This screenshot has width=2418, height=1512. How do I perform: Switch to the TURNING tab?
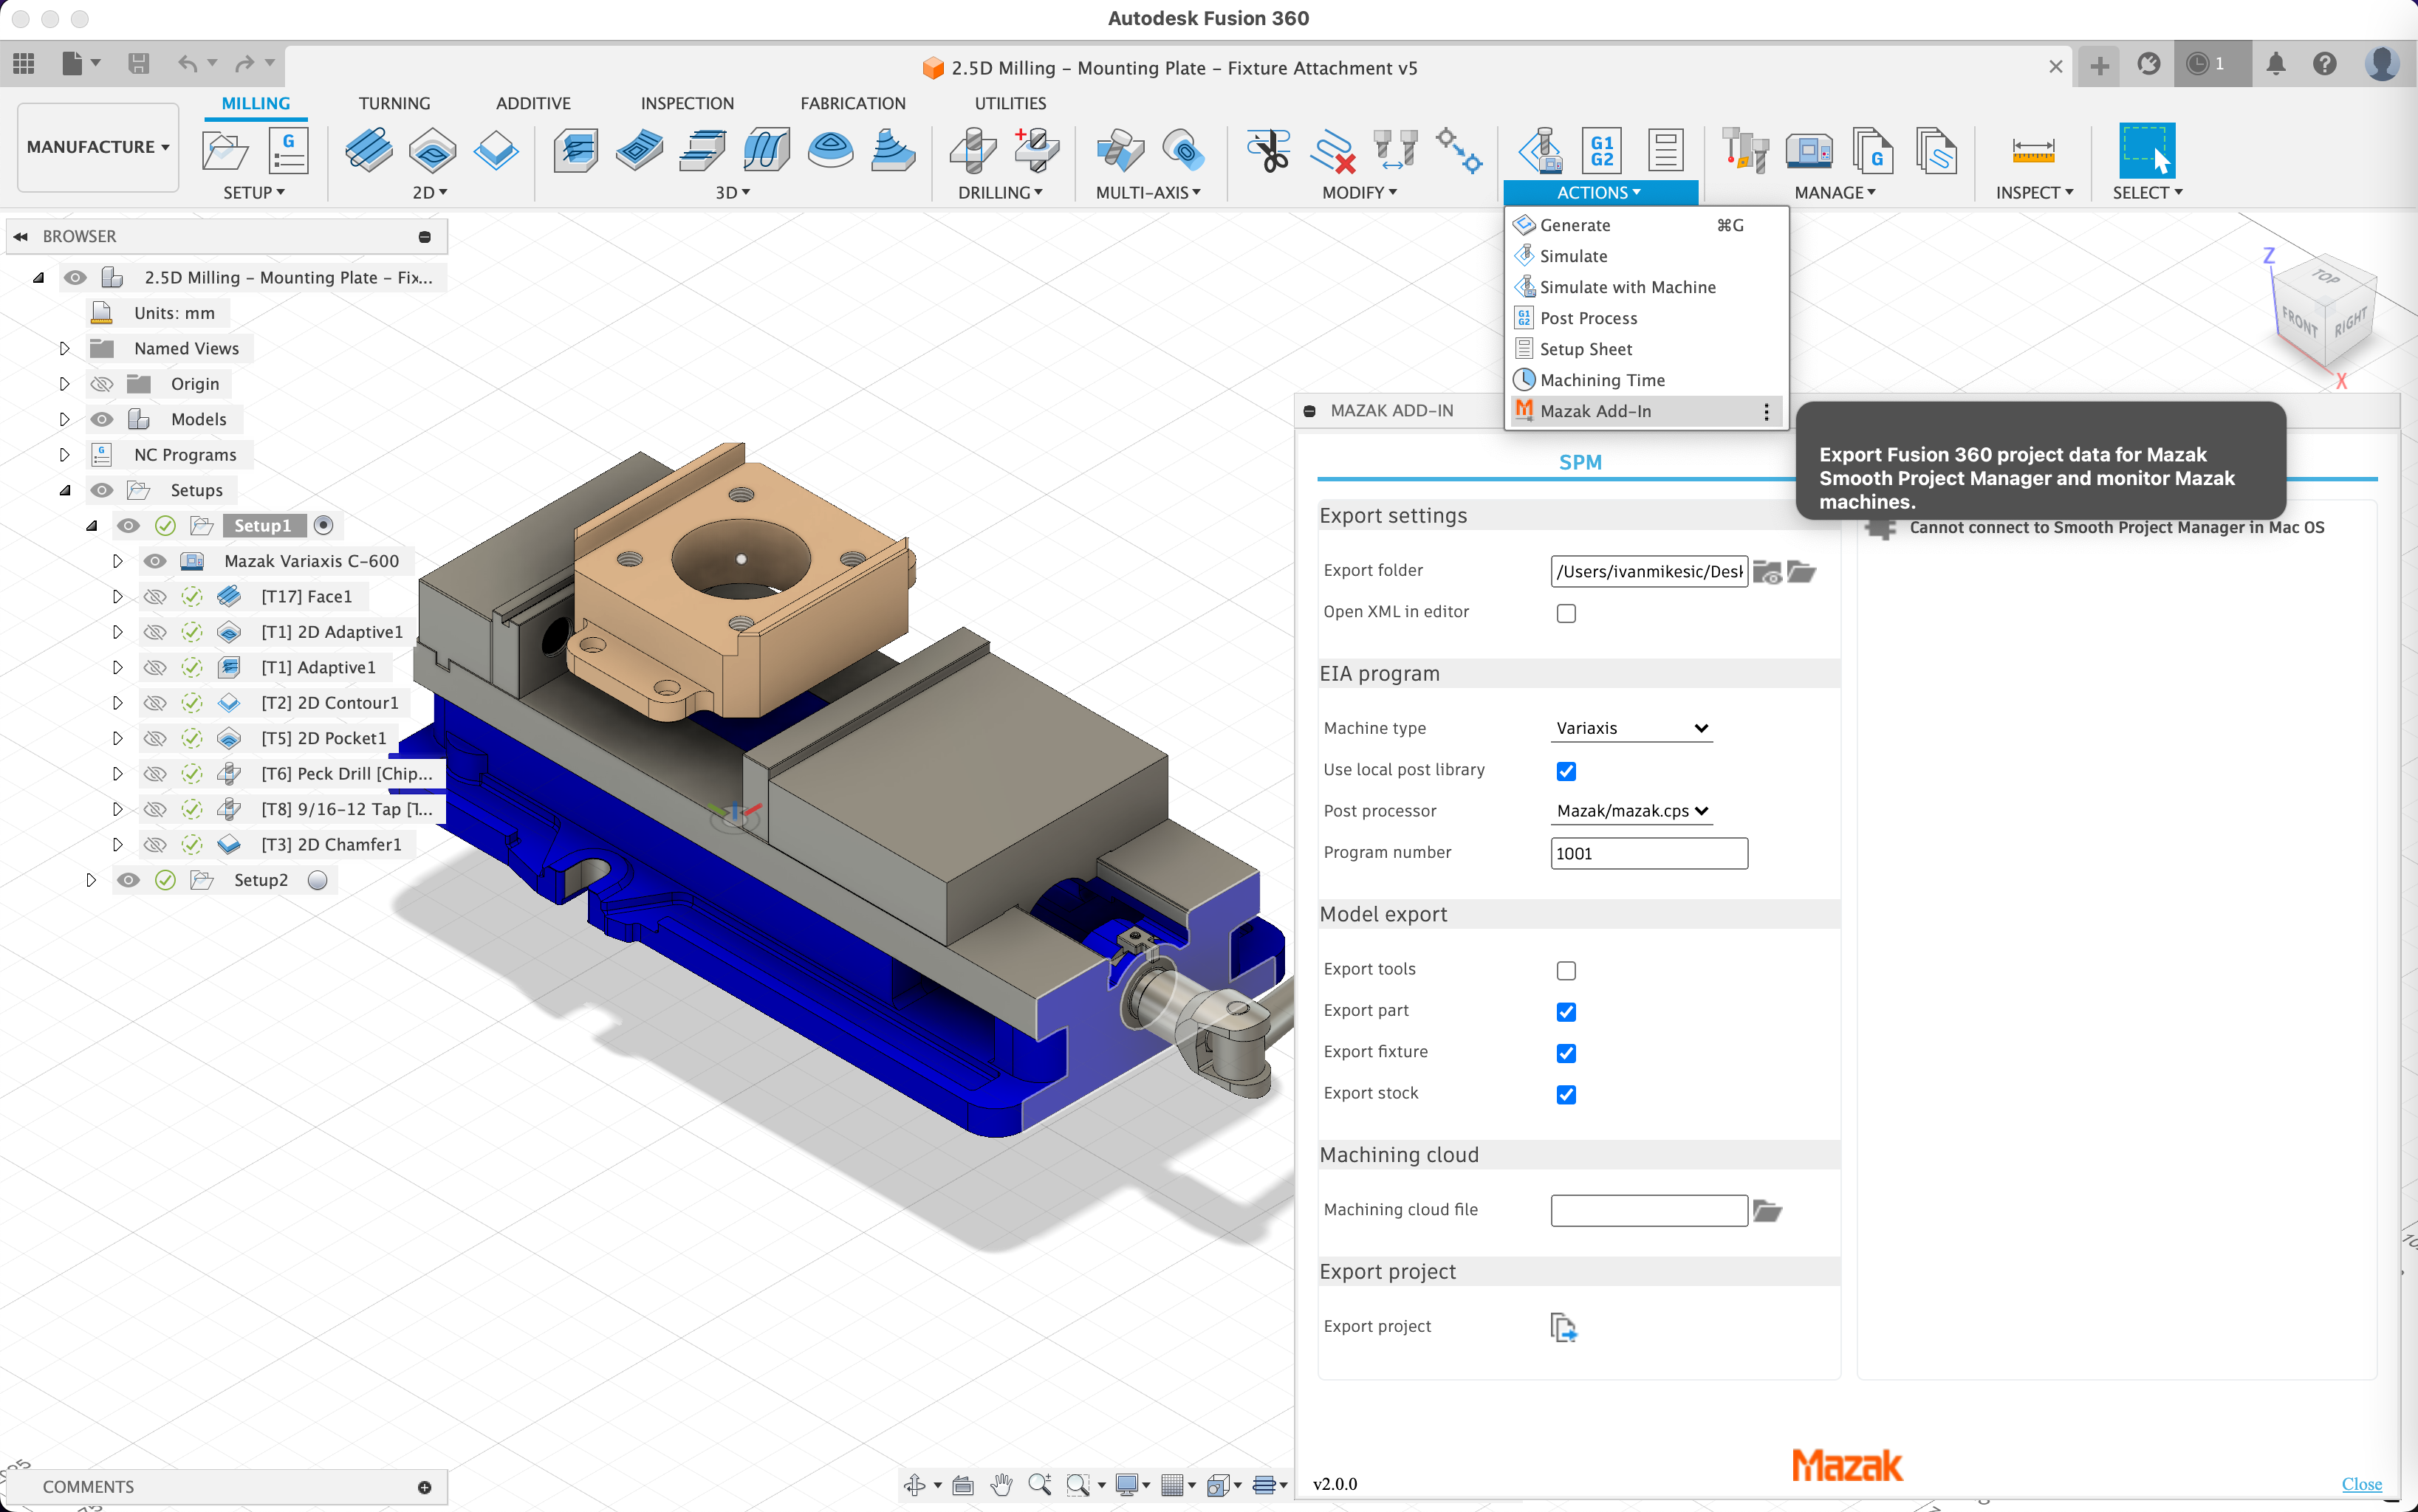click(x=394, y=103)
